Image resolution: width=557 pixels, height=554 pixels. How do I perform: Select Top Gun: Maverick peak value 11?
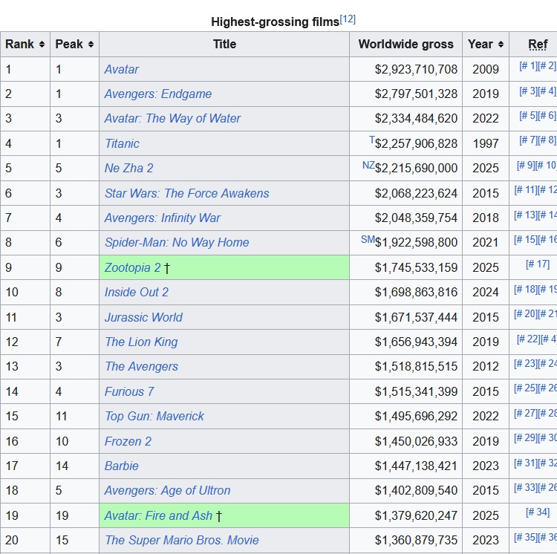tap(62, 416)
